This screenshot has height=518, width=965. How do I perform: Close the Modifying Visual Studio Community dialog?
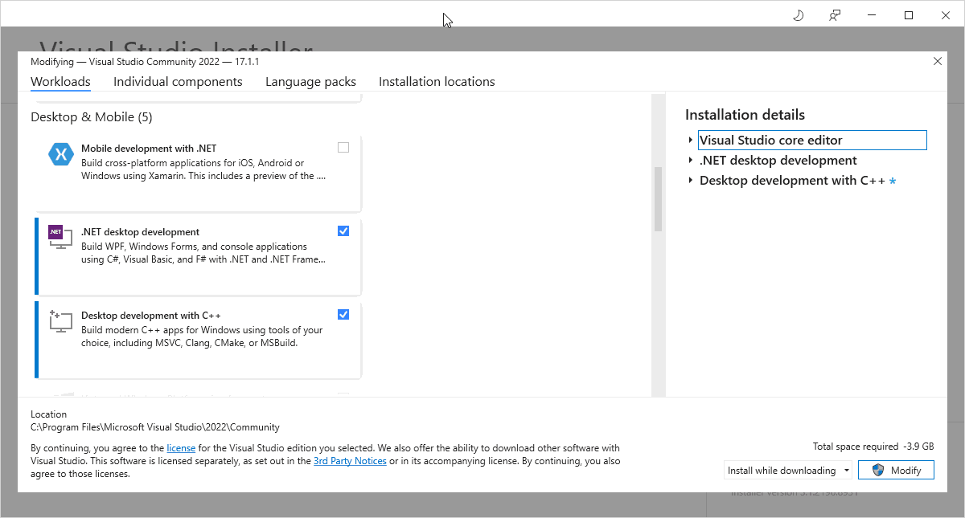click(938, 61)
